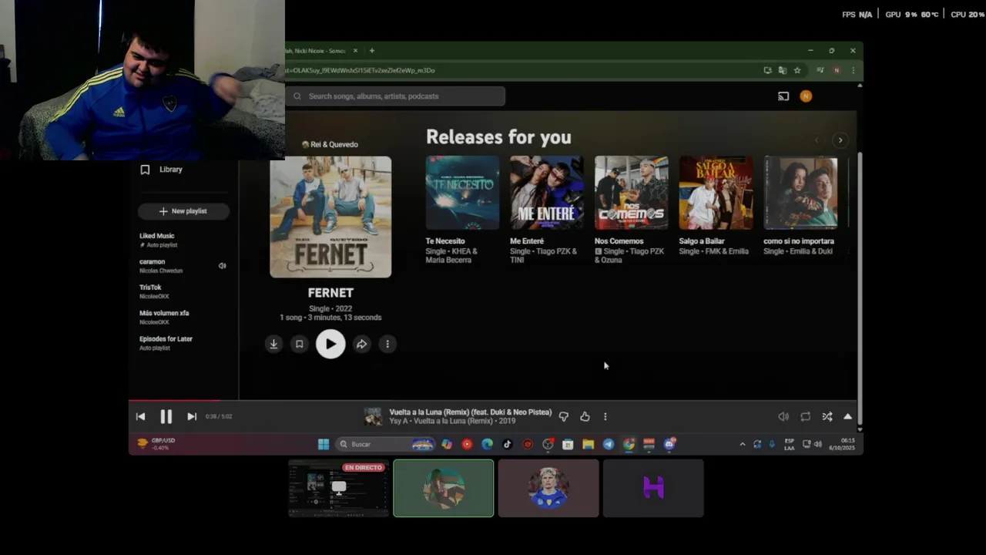This screenshot has height=555, width=986.
Task: Open the orange N account avatar menu
Action: click(806, 96)
